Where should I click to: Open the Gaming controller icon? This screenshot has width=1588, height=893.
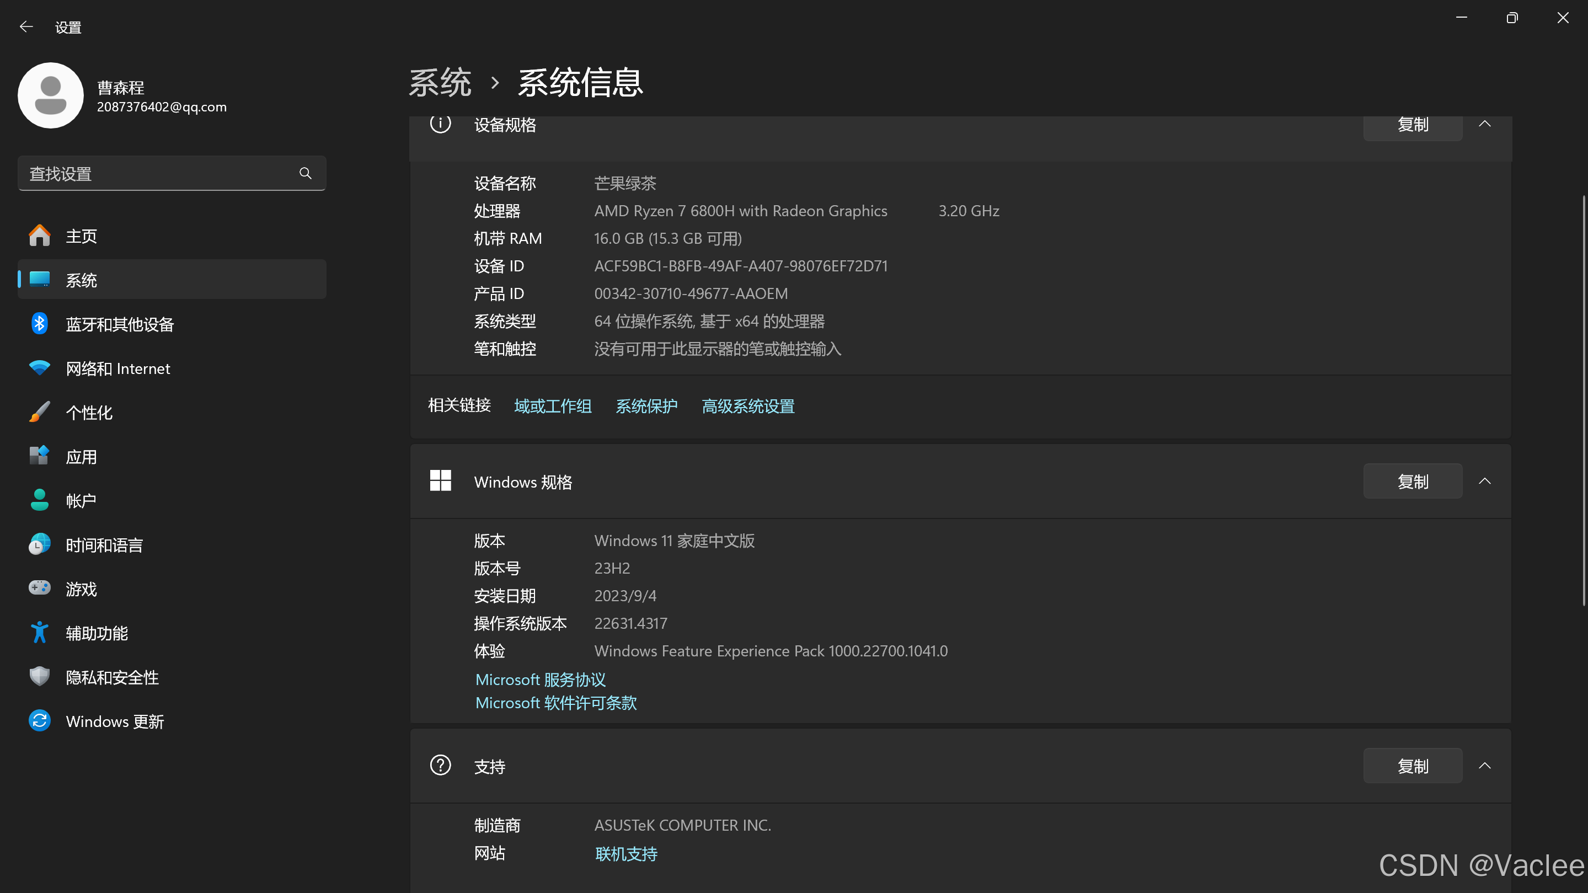click(40, 588)
